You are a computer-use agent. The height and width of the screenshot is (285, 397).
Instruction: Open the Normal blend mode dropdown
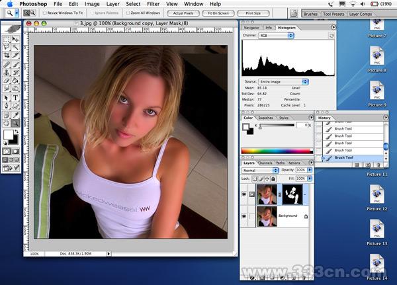click(x=259, y=171)
